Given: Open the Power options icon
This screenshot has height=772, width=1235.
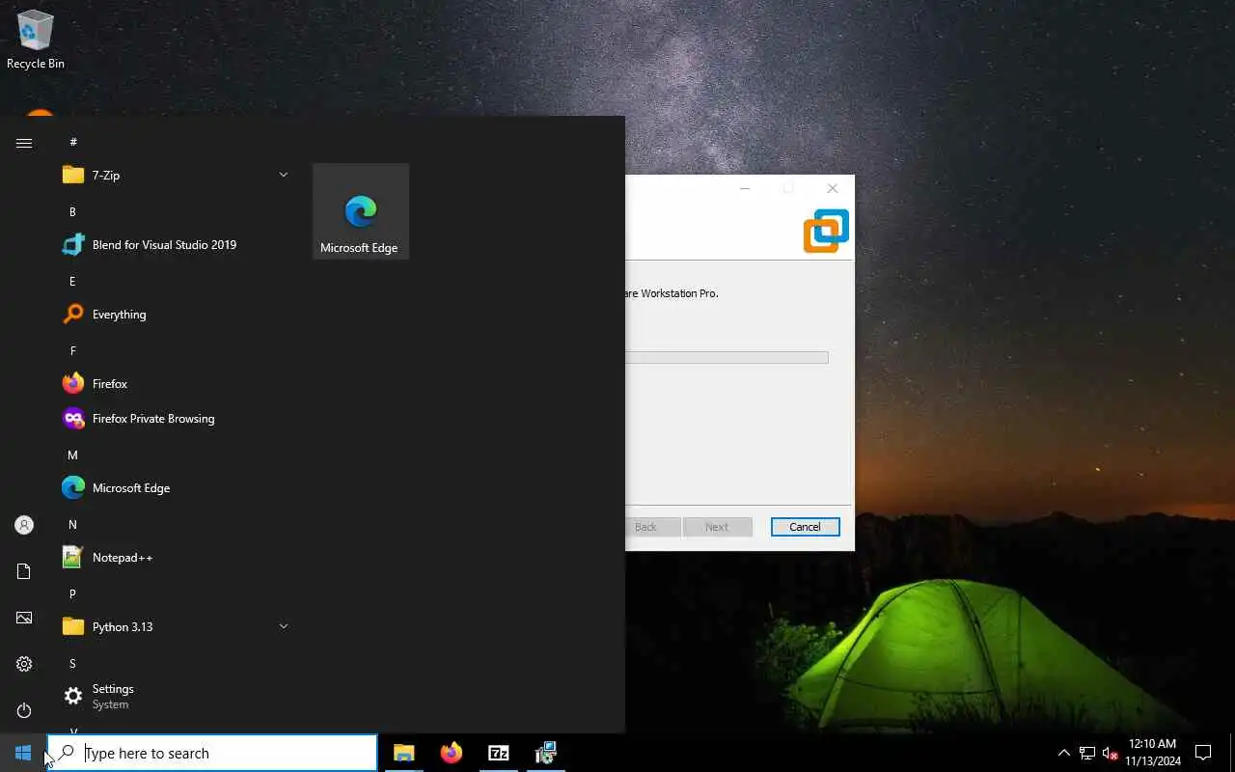Looking at the screenshot, I should point(24,710).
